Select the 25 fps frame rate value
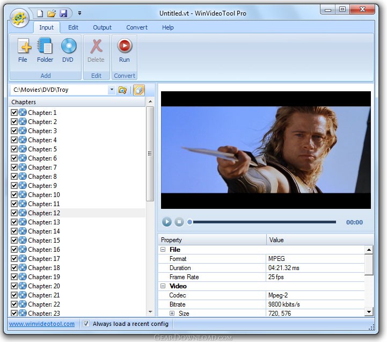 pos(315,277)
